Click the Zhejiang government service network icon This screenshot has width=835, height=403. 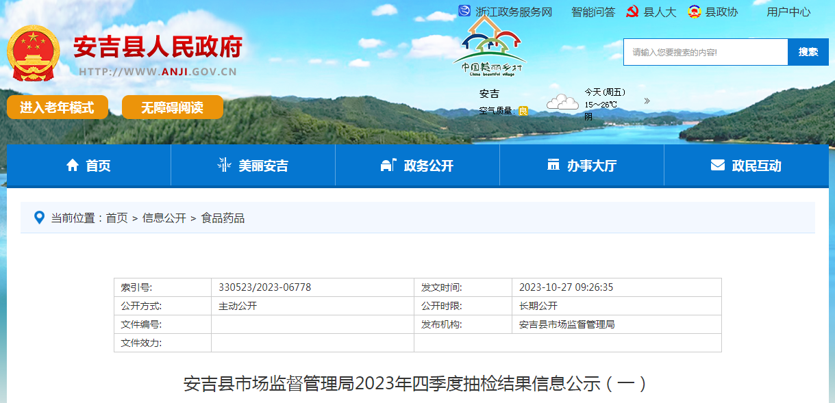pos(464,12)
